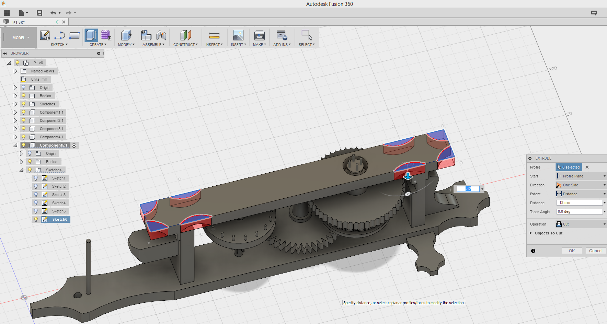Open the MODIFY menu
Viewport: 607px width, 324px height.
click(x=126, y=45)
